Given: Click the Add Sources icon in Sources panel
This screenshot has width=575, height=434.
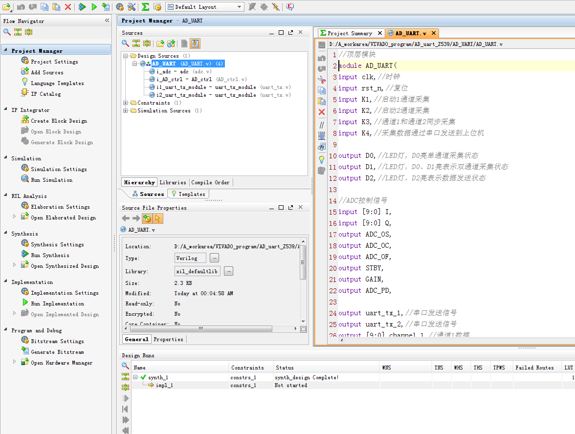Looking at the screenshot, I should pyautogui.click(x=171, y=43).
